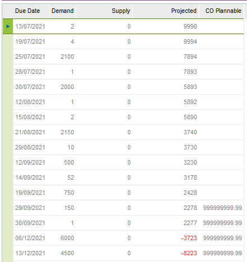This screenshot has height=262, width=247.
Task: Select the row dated 12/08/2021
Action: [x=129, y=102]
